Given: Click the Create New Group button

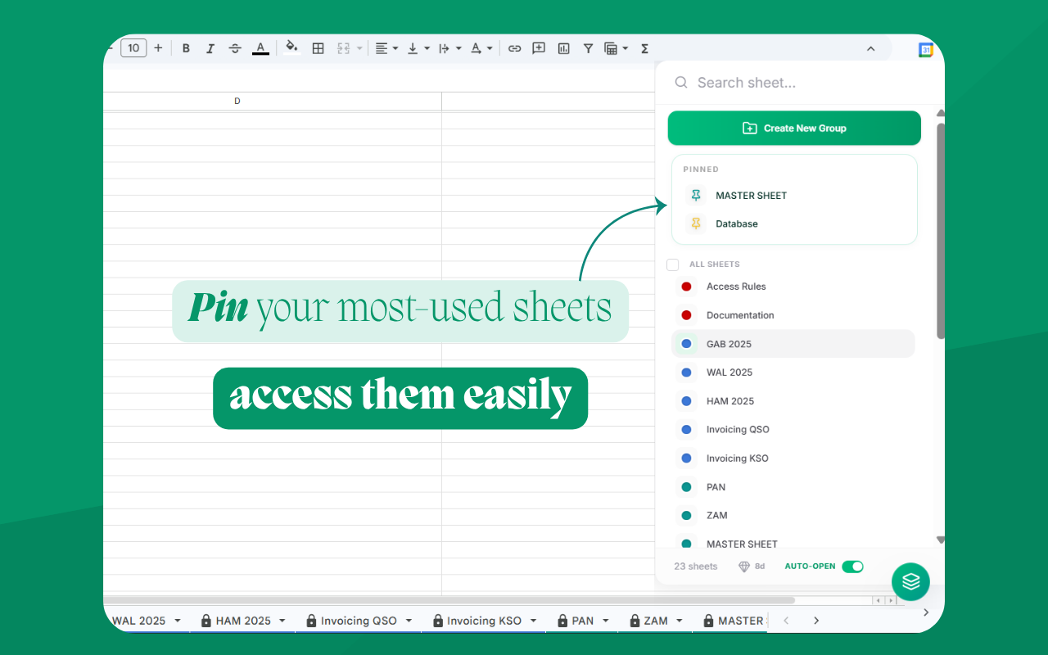Looking at the screenshot, I should coord(793,128).
